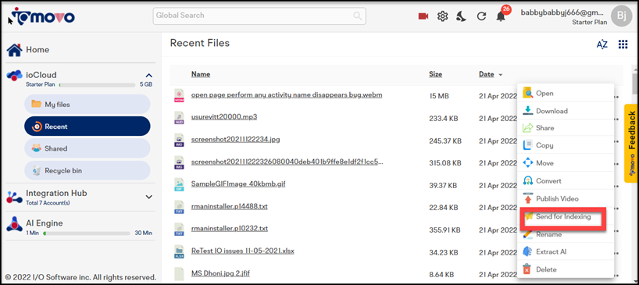Open the Recycle bin folder
The image size is (639, 285).
[x=87, y=170]
